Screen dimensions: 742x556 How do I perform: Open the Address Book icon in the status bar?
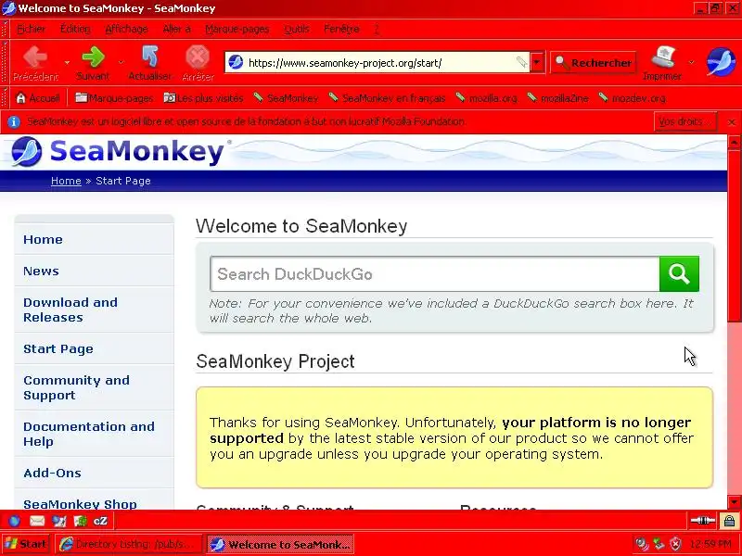(80, 521)
